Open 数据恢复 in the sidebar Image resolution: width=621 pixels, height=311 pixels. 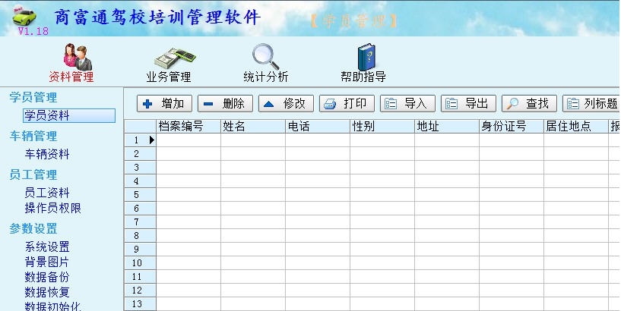click(x=47, y=292)
